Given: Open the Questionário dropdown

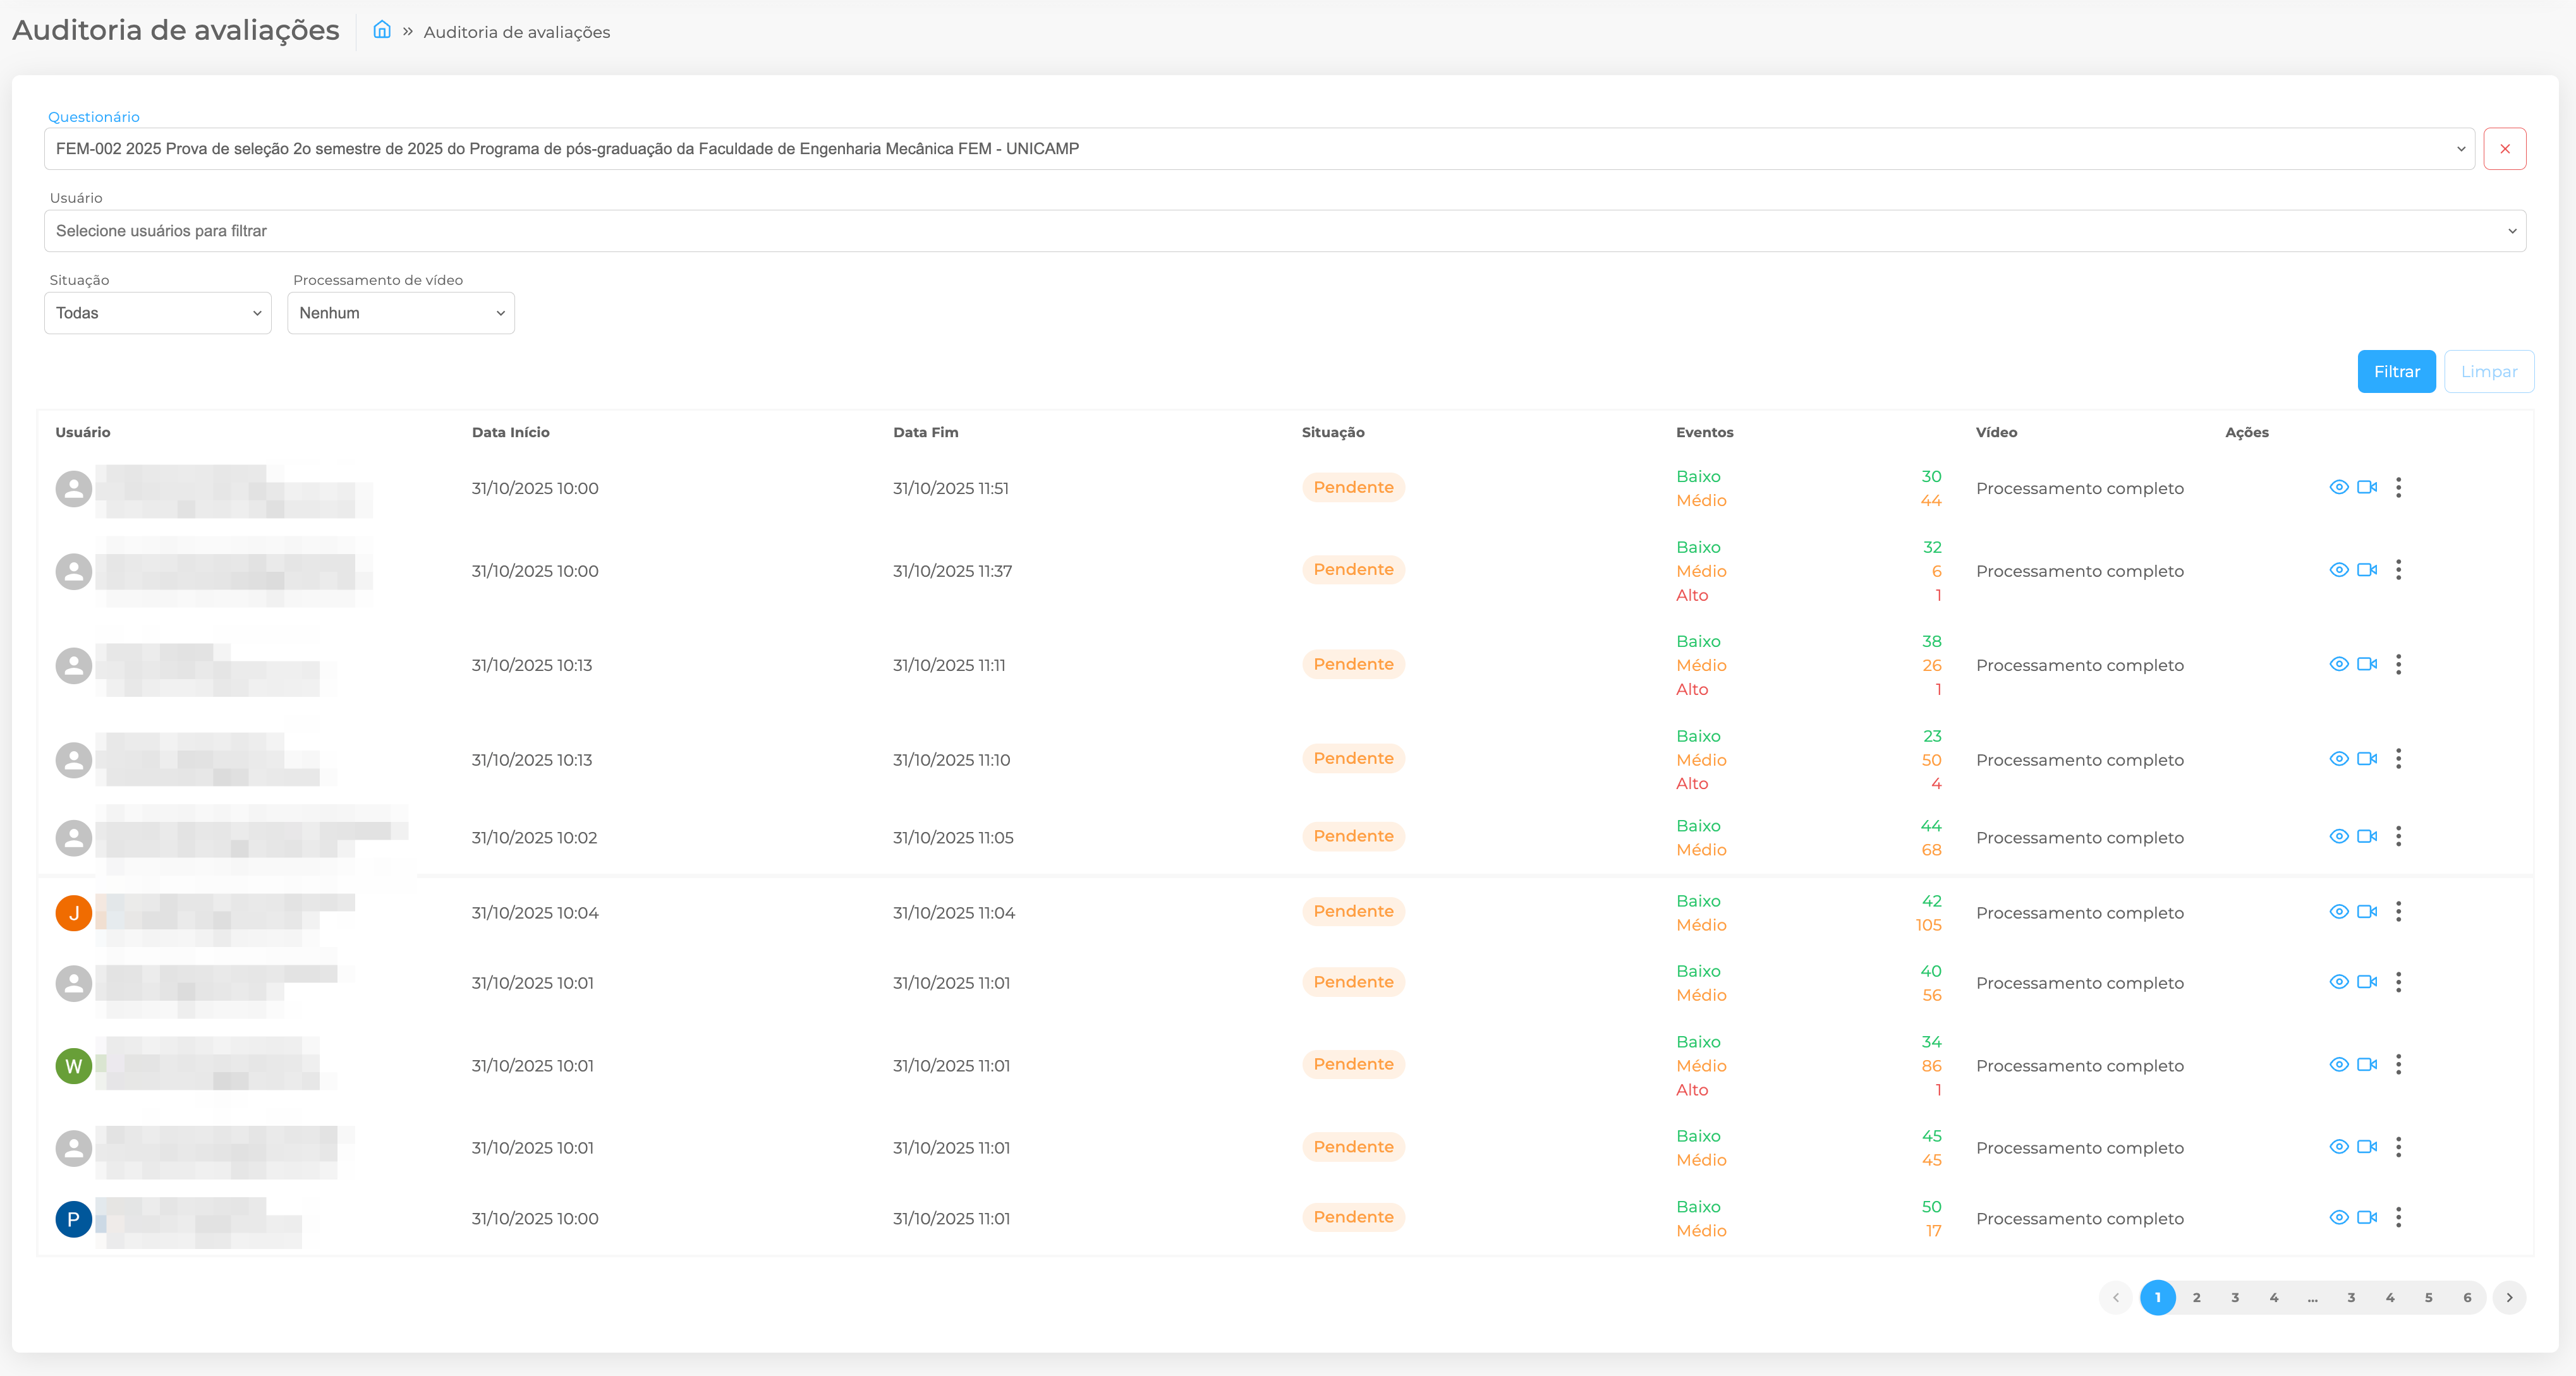Looking at the screenshot, I should point(1259,149).
